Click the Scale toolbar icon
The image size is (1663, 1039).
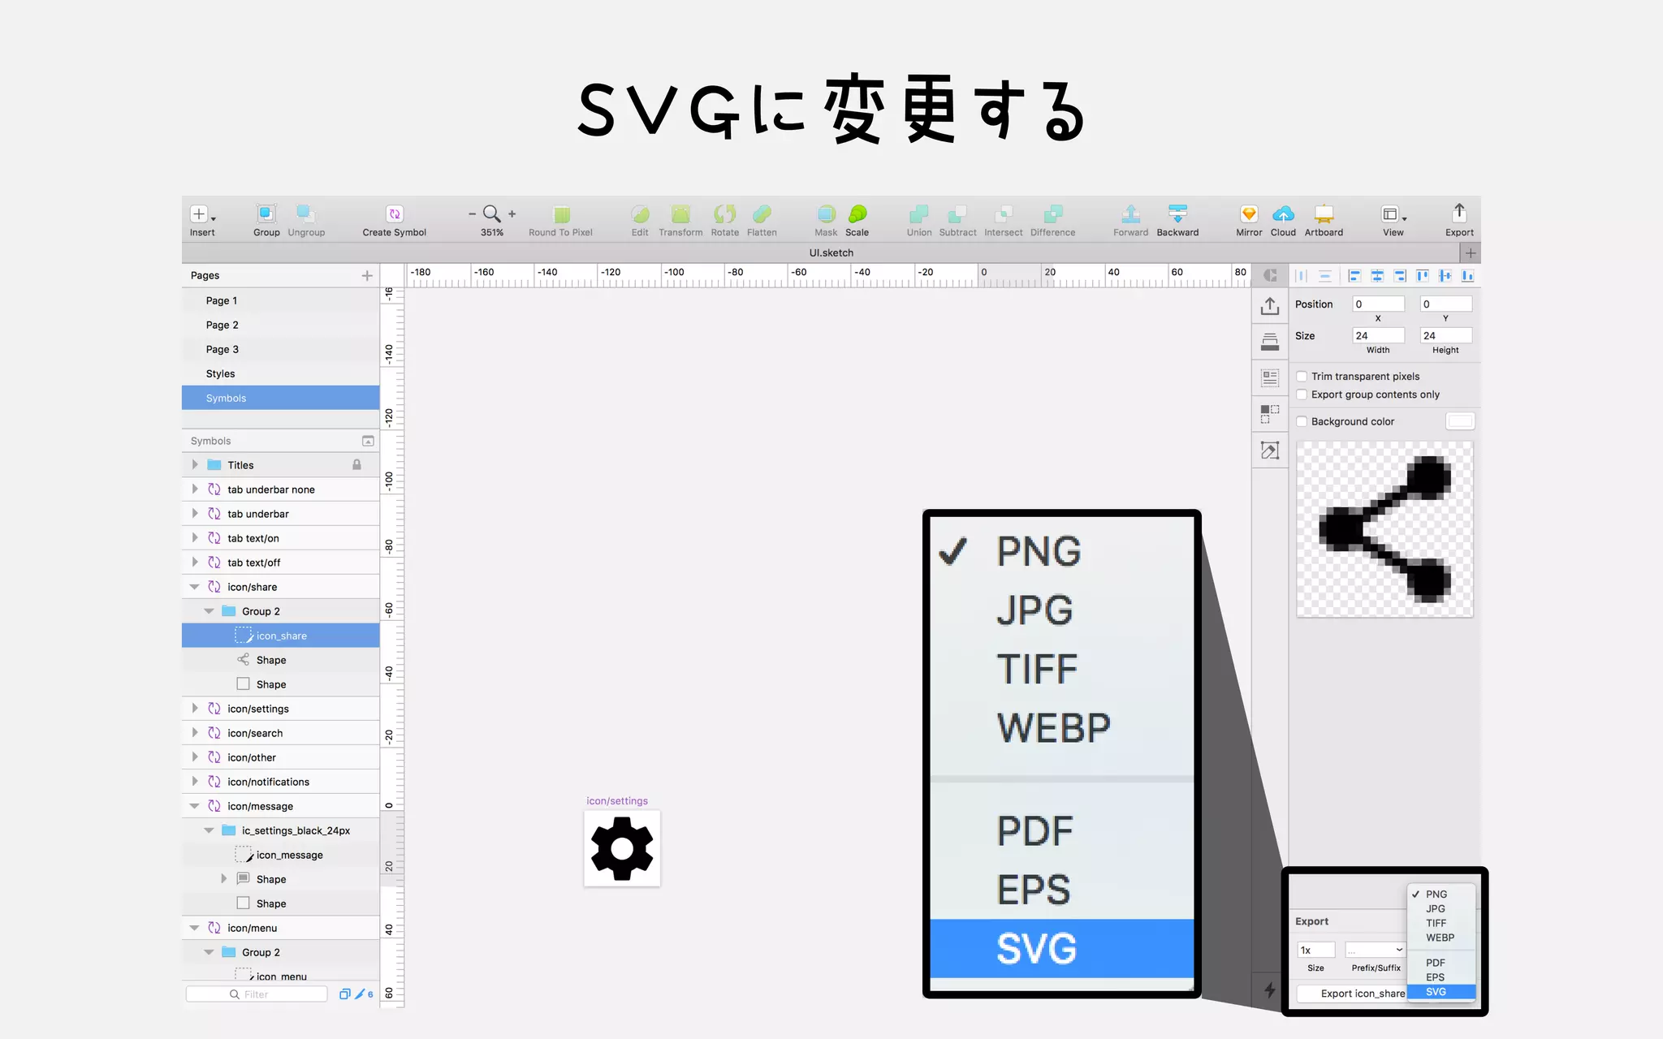tap(857, 213)
